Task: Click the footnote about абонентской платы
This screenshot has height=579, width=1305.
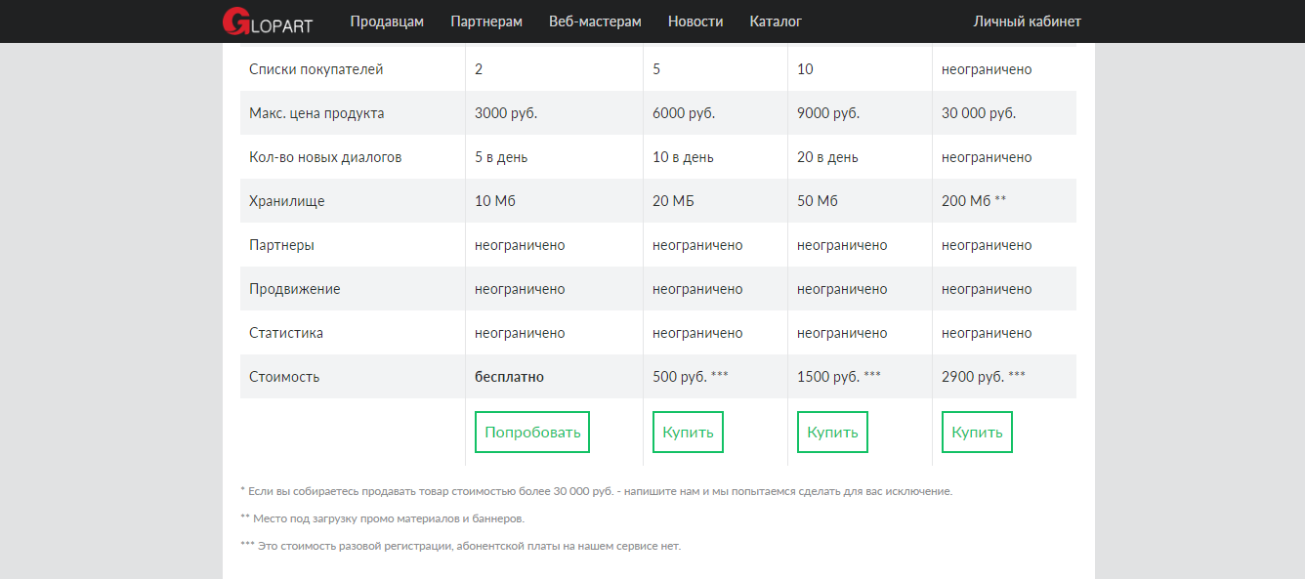Action: pyautogui.click(x=460, y=546)
